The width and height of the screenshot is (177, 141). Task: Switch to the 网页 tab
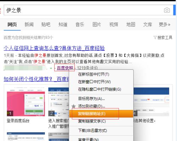click(x=12, y=25)
